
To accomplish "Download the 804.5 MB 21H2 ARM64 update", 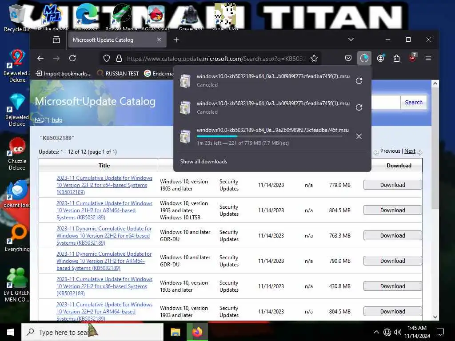I will coord(393,210).
